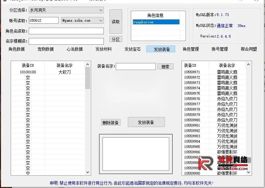Select equipment row 10559976 赤焰九纹刀

pos(214,99)
